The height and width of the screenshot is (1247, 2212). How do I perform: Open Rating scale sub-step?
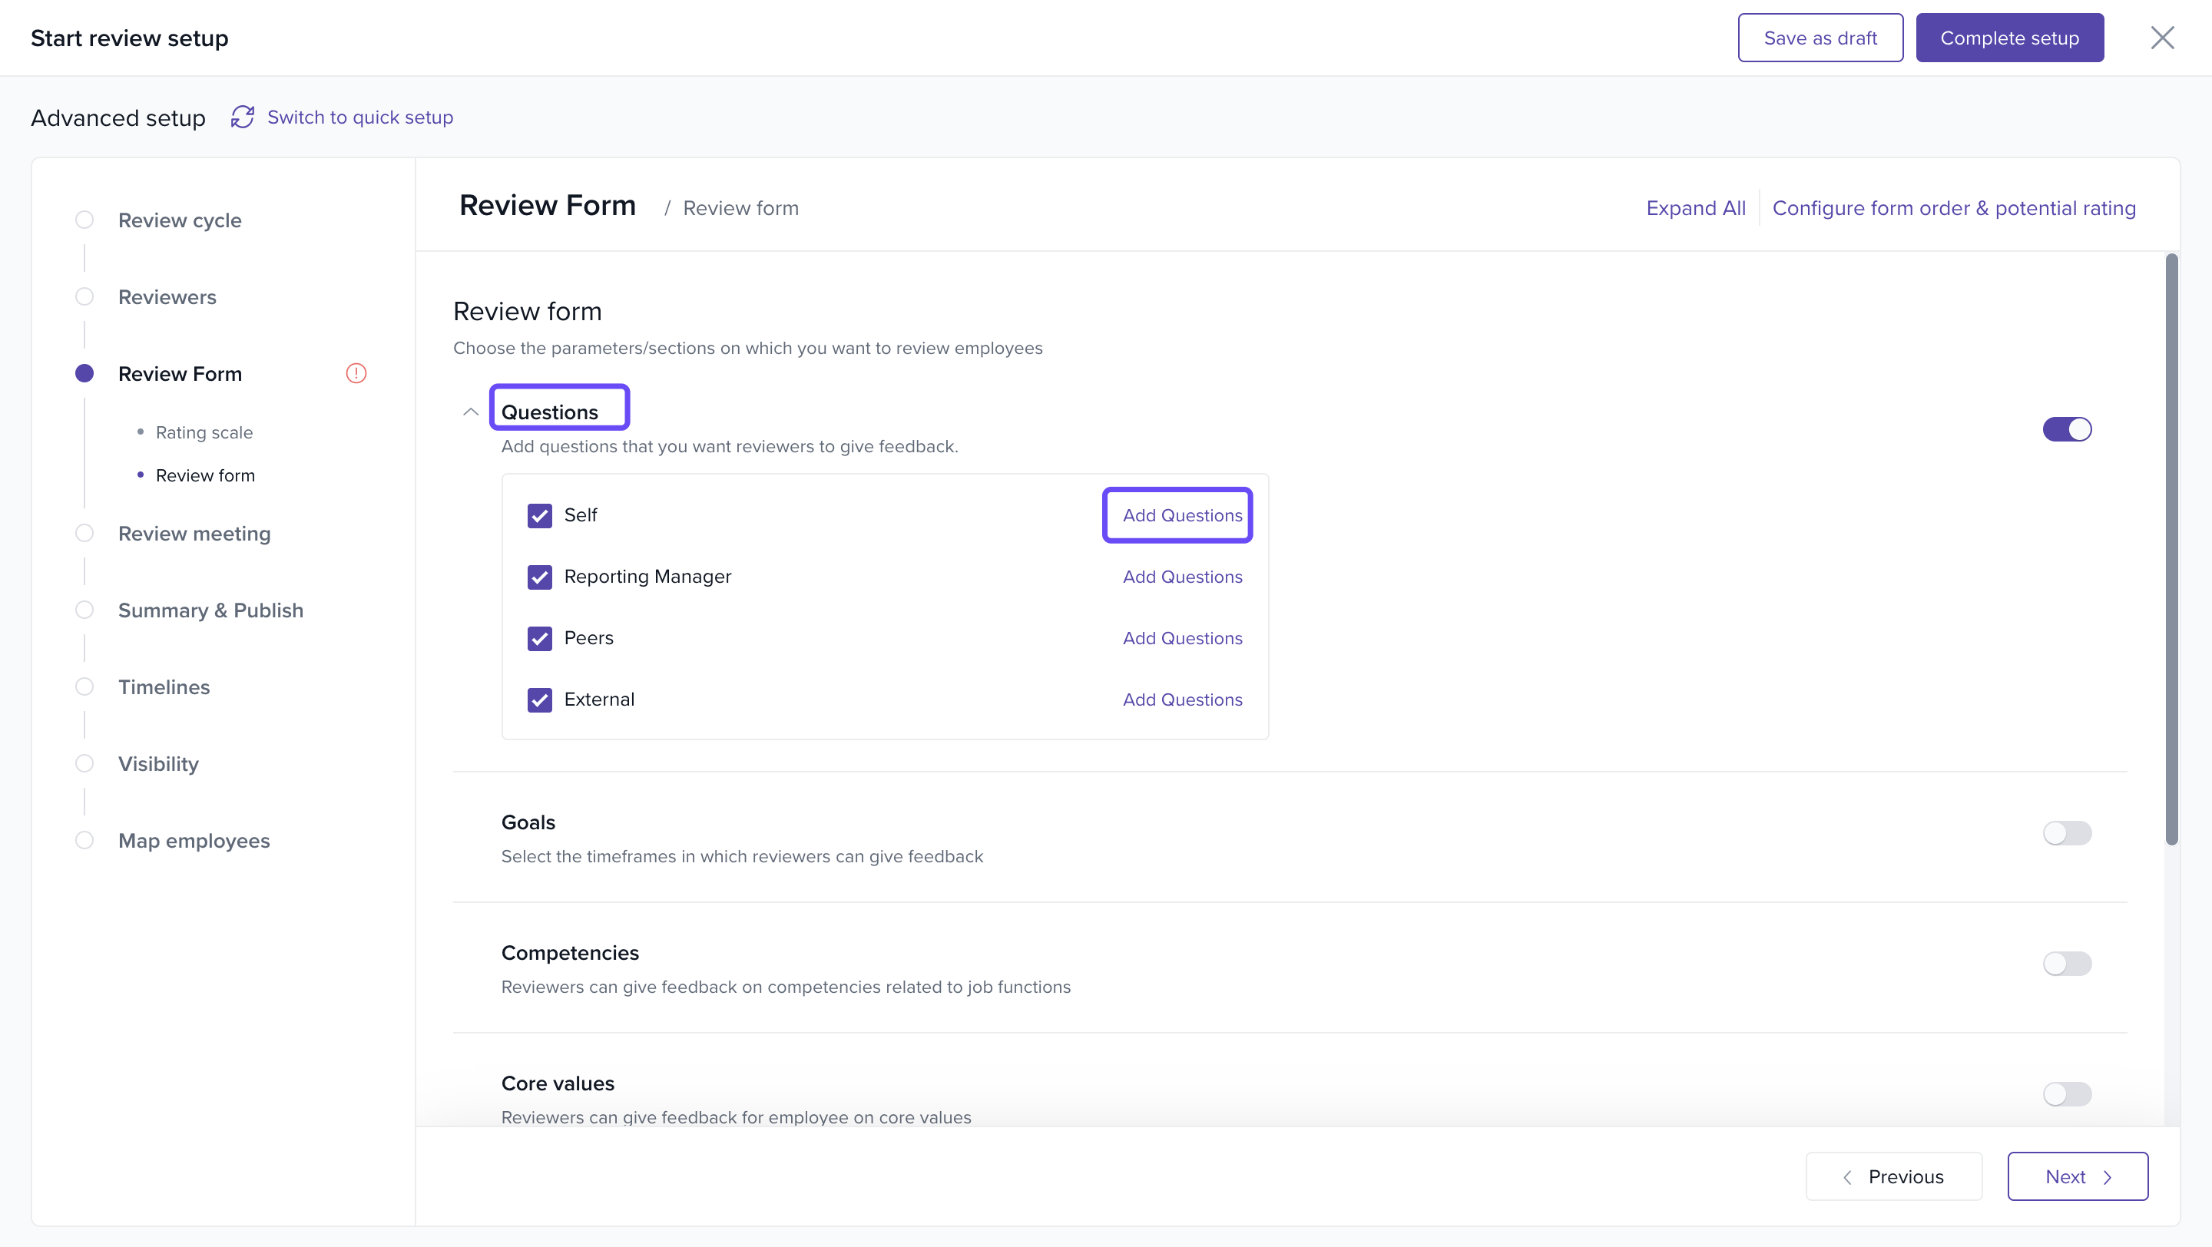click(x=204, y=432)
